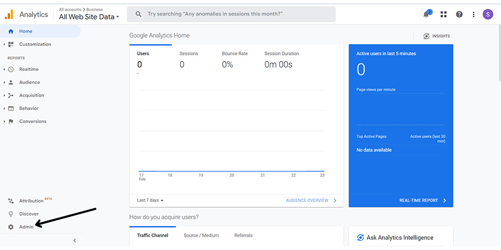Click the Real-Time Report arrow chevron
Image resolution: width=501 pixels, height=250 pixels.
click(445, 201)
